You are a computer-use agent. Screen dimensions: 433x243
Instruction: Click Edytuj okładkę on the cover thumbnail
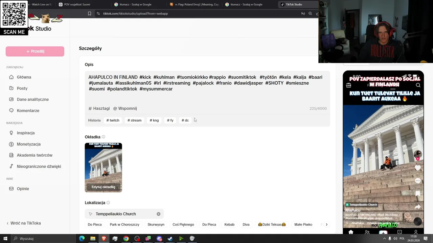tap(103, 187)
